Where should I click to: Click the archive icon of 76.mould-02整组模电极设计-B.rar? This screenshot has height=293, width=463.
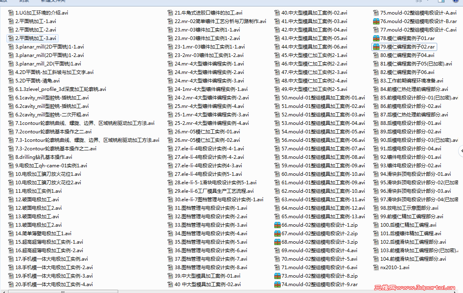tap(376, 21)
